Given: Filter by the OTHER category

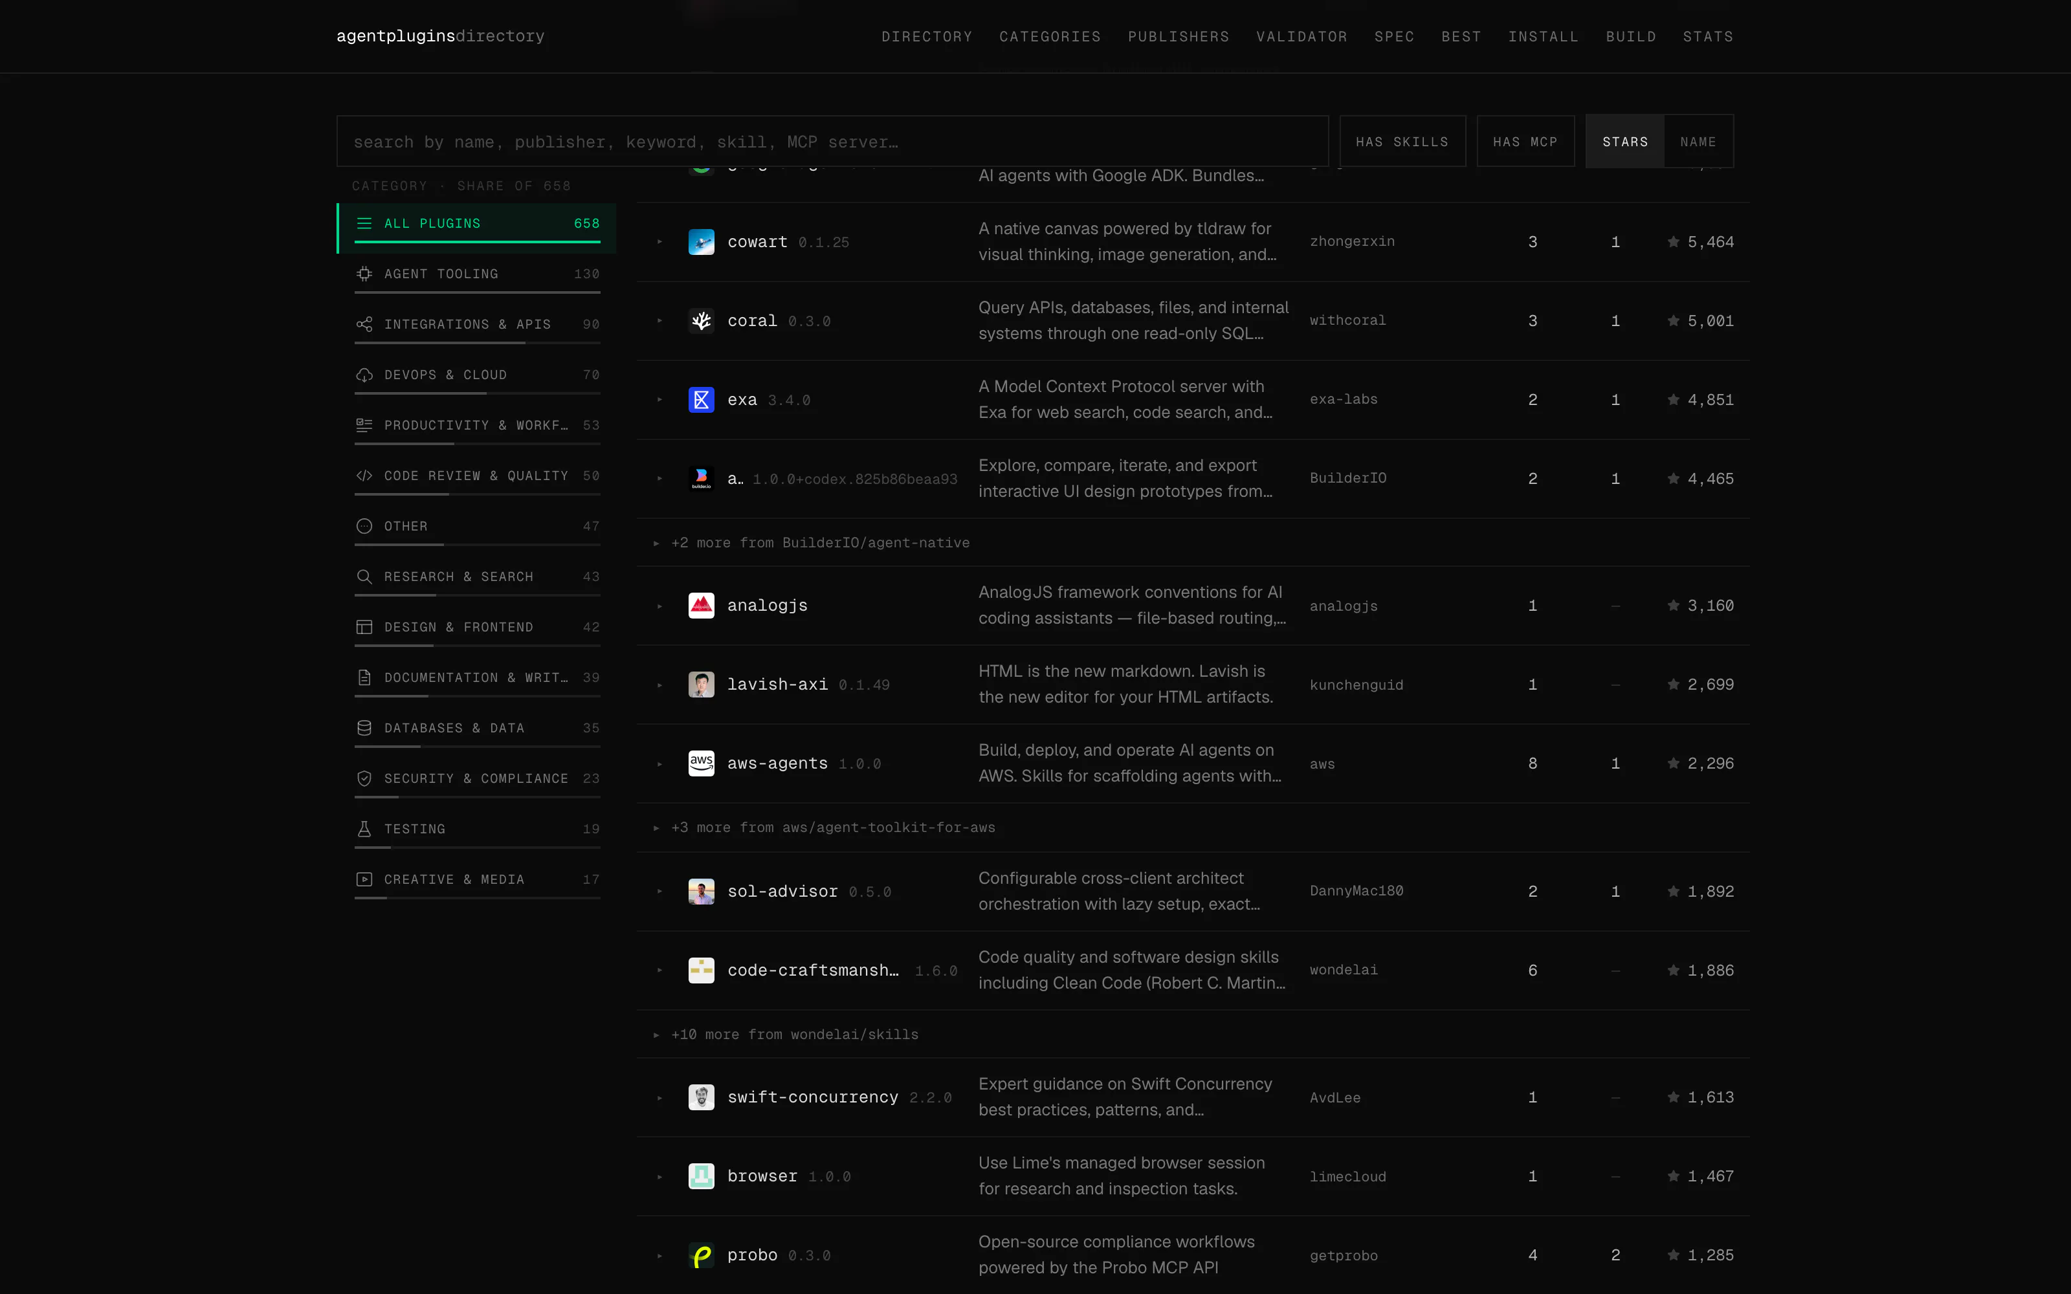Looking at the screenshot, I should click(477, 531).
